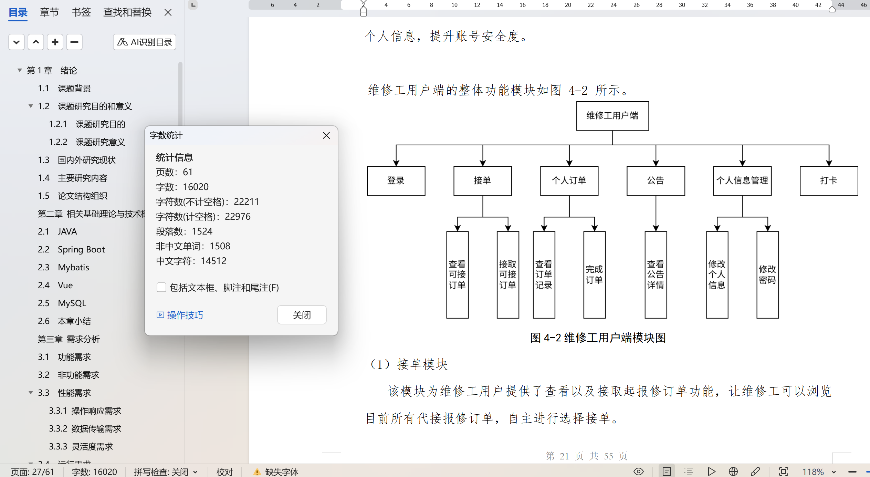Click the plus icon in outline toolbar
Screen dimensions: 870x477
[55, 42]
